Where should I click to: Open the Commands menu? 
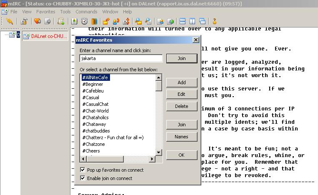(86, 12)
